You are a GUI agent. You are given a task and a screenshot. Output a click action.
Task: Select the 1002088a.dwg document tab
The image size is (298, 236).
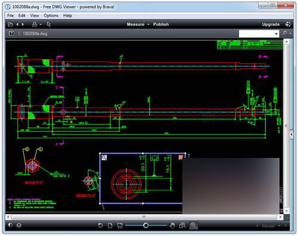pyautogui.click(x=35, y=33)
